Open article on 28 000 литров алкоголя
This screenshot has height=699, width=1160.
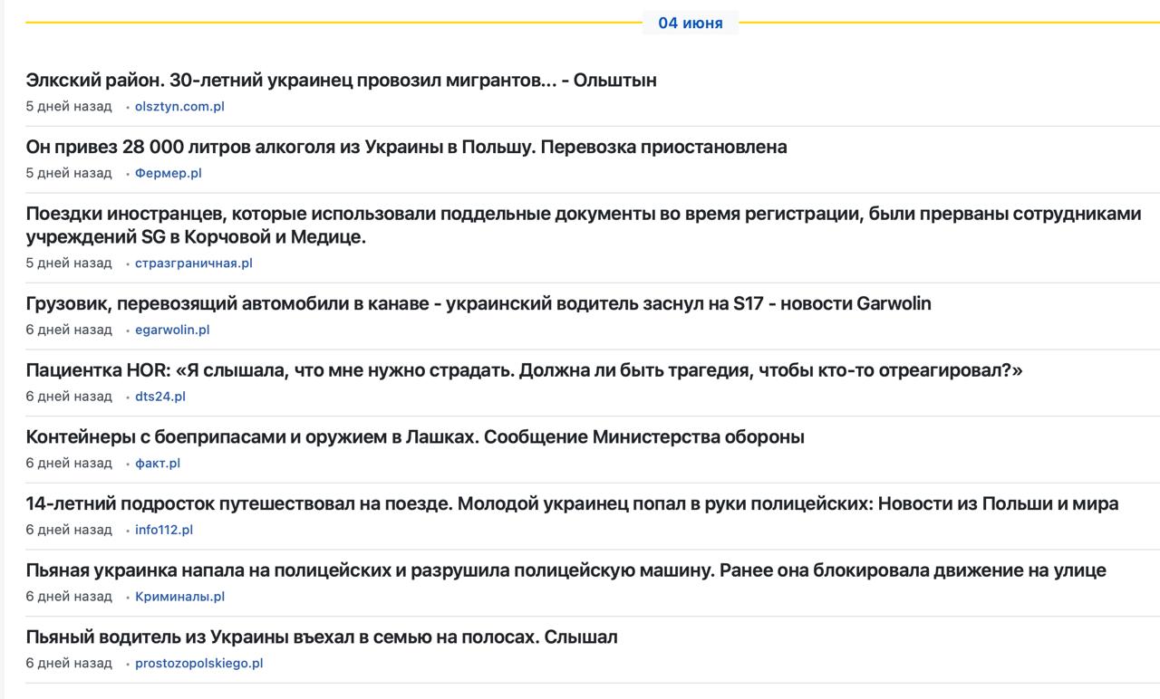click(407, 147)
